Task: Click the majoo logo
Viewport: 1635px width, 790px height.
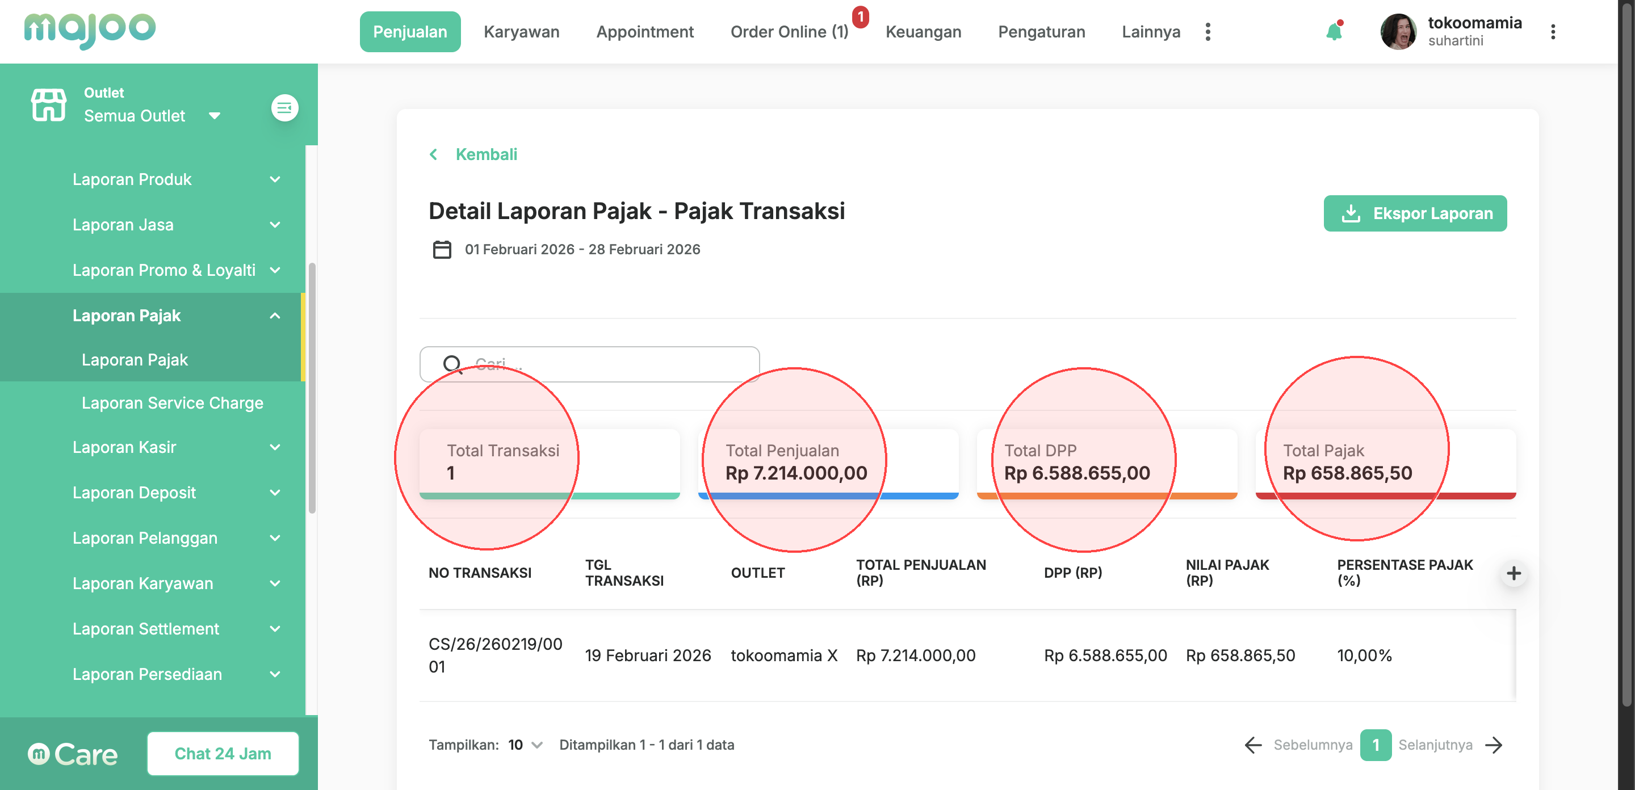Action: (90, 30)
